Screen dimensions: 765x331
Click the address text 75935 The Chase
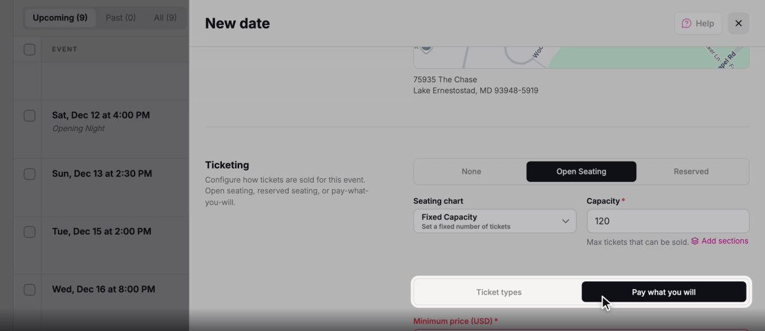click(445, 80)
